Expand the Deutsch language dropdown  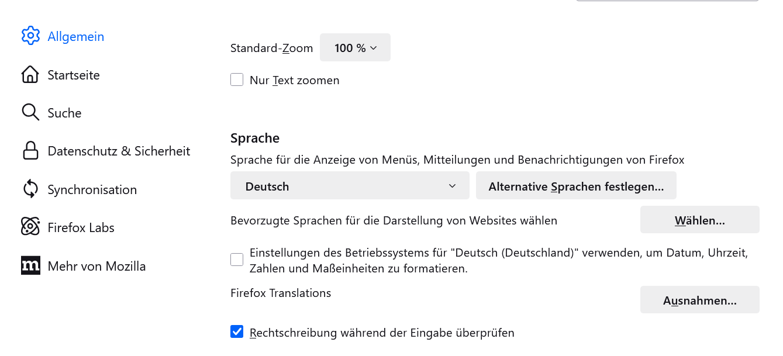coord(350,186)
